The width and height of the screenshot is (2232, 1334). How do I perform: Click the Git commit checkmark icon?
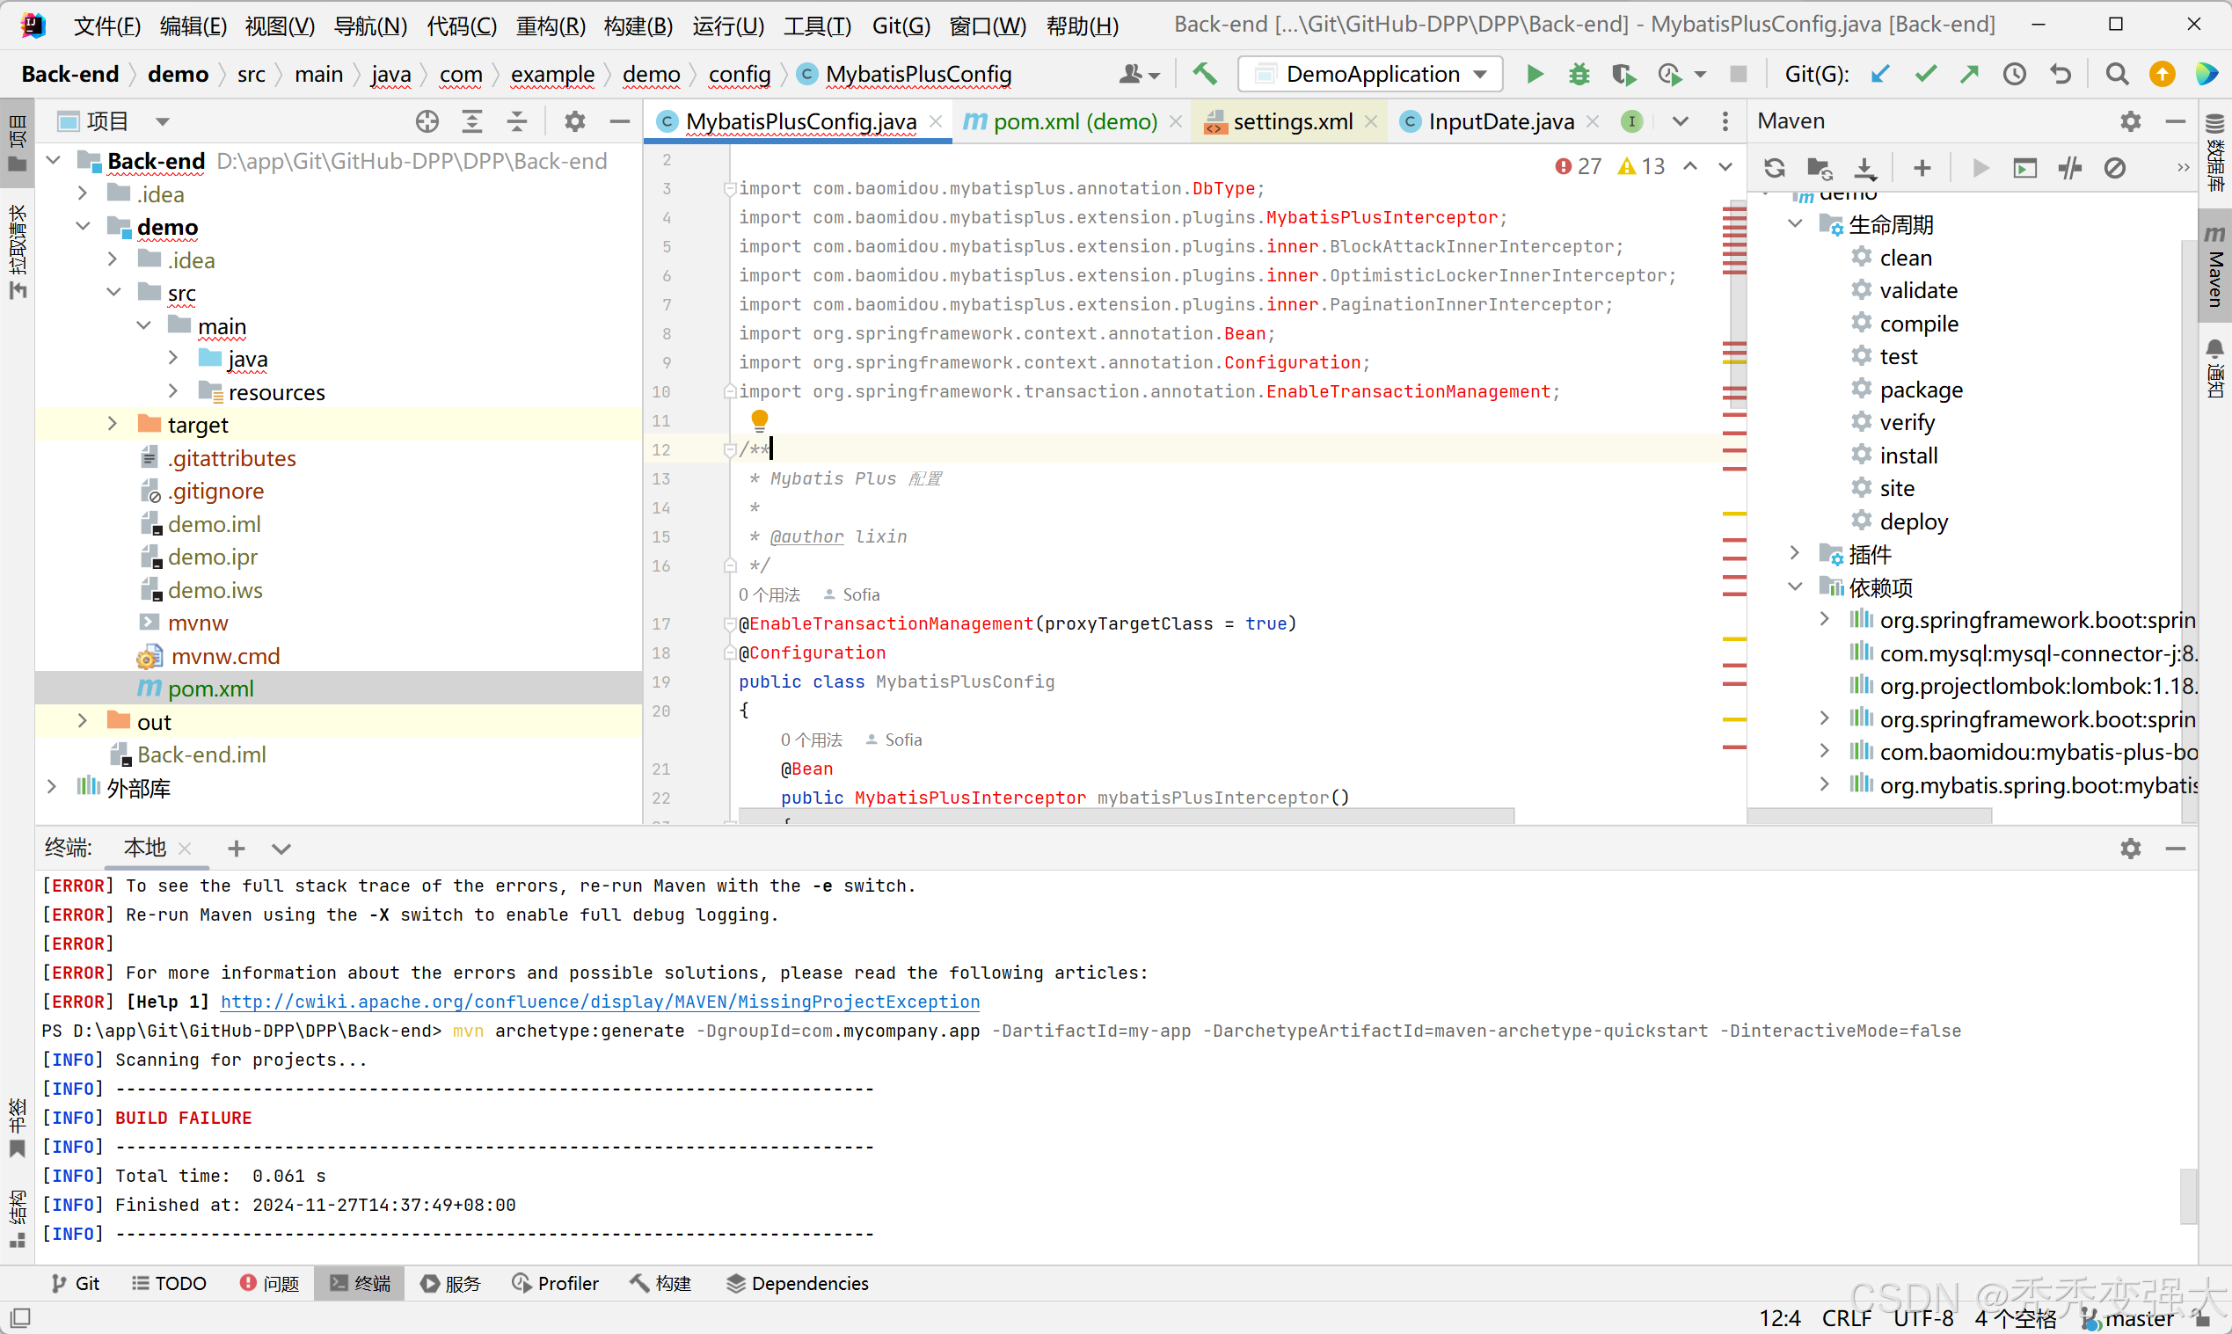pos(1924,74)
